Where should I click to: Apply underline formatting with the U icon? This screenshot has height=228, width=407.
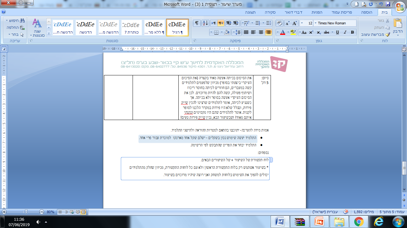pos(337,32)
